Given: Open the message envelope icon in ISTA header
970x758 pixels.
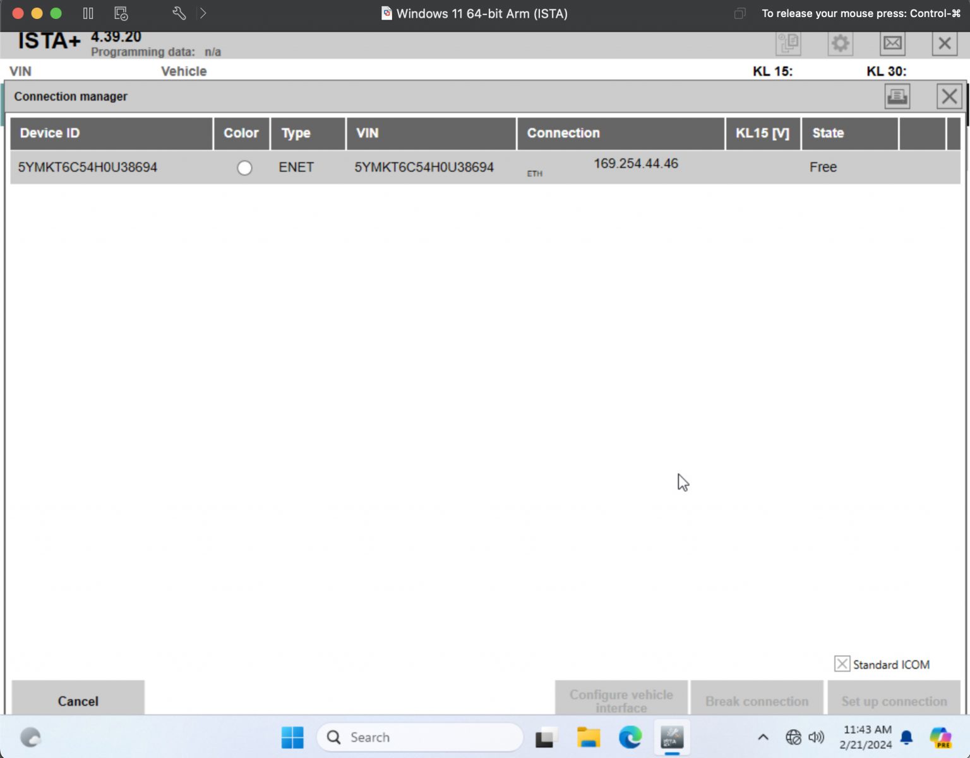Looking at the screenshot, I should 892,43.
